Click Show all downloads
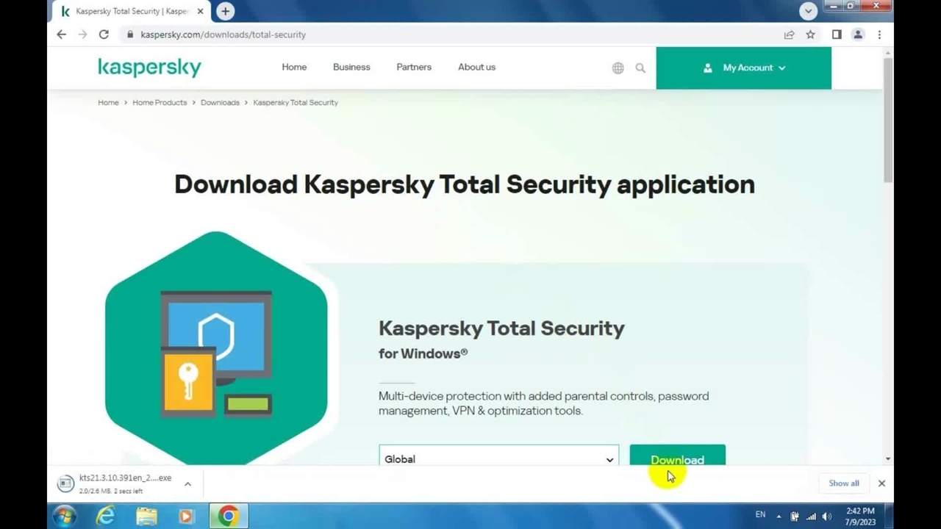 (x=843, y=483)
